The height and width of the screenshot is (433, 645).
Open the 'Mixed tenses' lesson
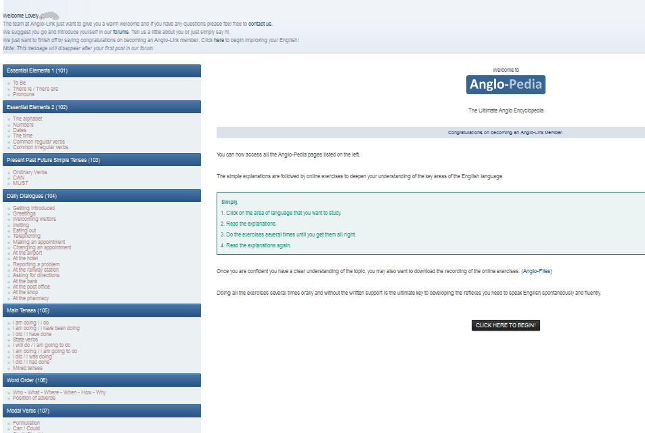click(x=28, y=369)
